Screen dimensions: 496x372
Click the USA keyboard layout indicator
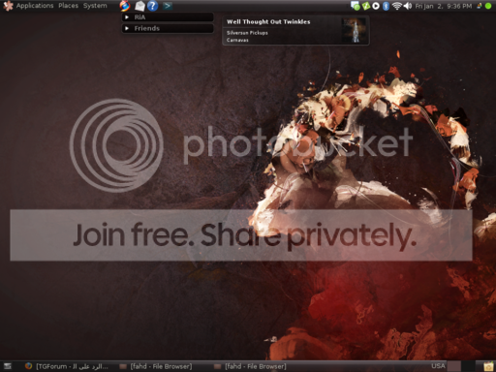438,366
